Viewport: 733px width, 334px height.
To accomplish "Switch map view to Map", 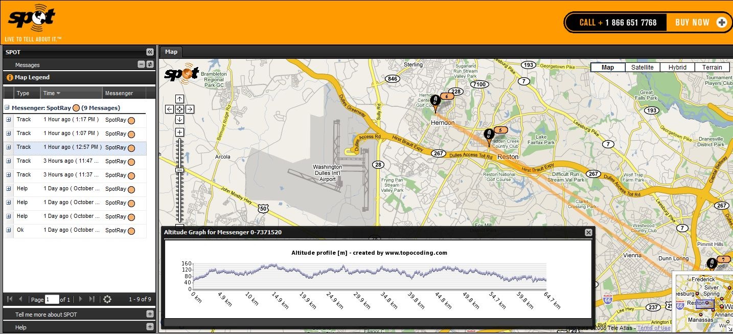I will coord(608,68).
